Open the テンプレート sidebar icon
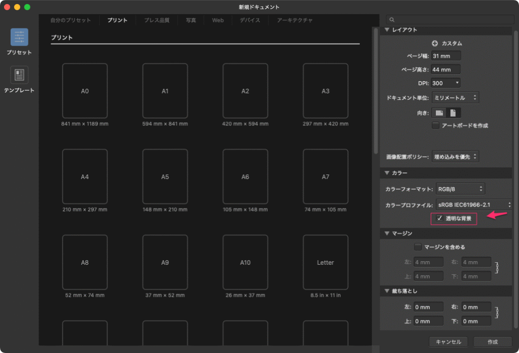Viewport: 519px width, 353px height. pos(19,75)
